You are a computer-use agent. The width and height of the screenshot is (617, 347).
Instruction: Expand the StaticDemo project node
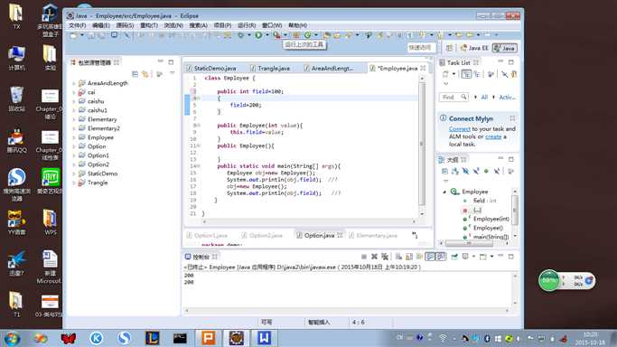coord(74,173)
